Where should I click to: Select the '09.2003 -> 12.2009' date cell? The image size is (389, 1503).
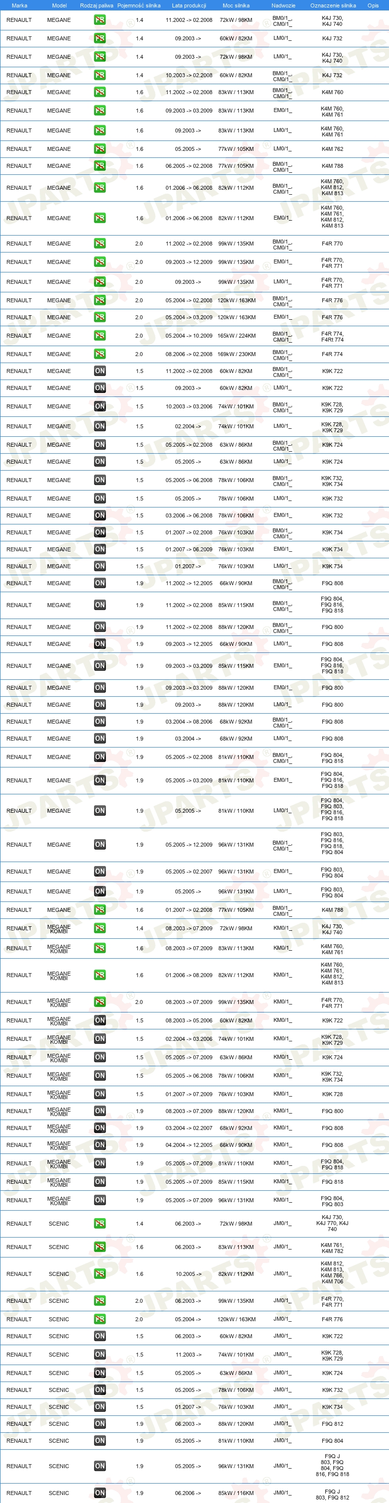tap(189, 262)
